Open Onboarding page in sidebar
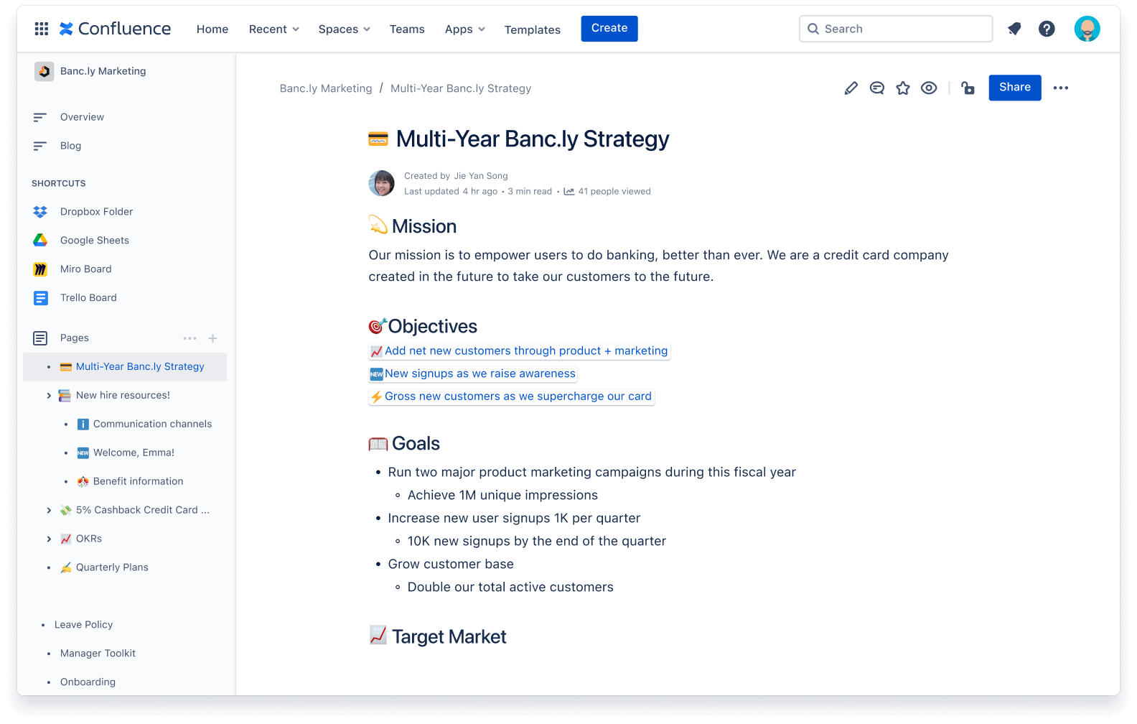Viewport: 1137px width, 724px height. click(88, 682)
